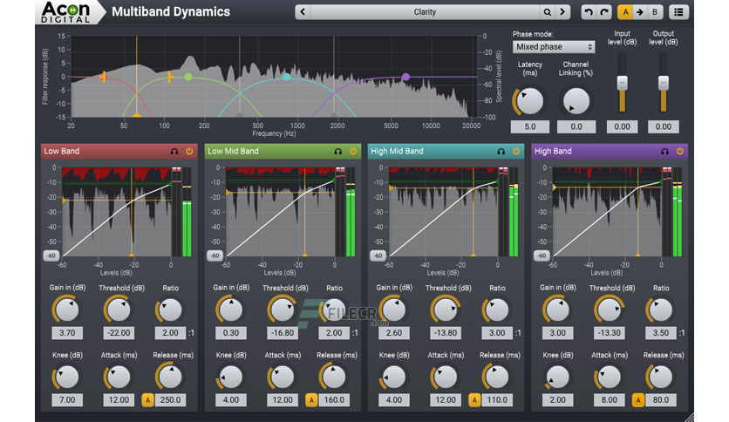Click High Mid Band Release field 110.0
The width and height of the screenshot is (729, 422).
coord(497,400)
